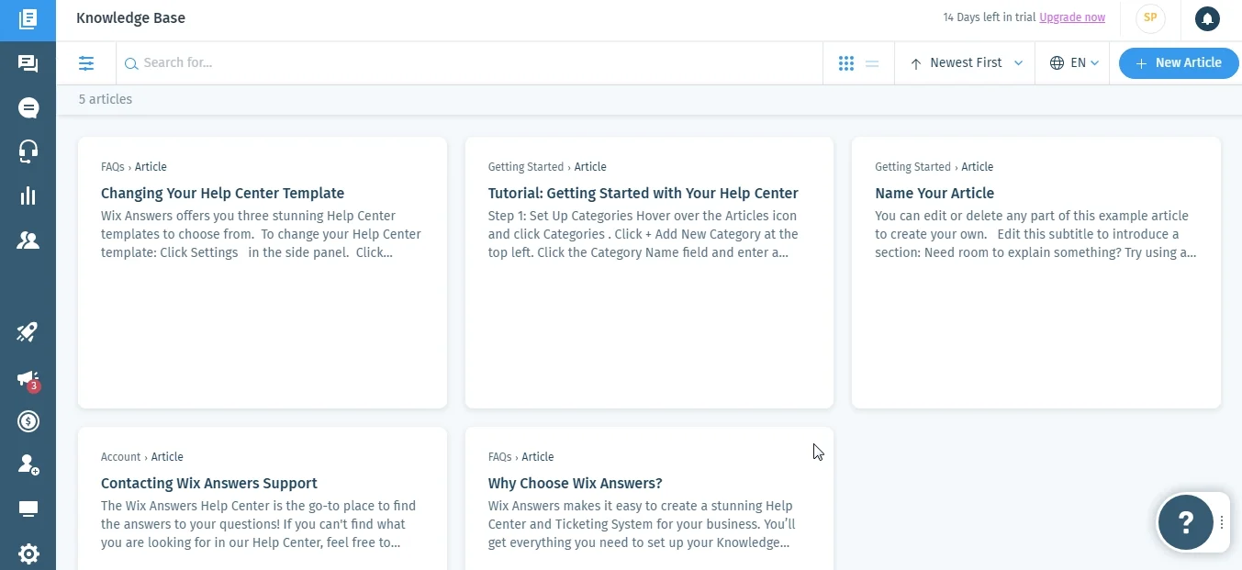This screenshot has width=1242, height=570.
Task: Switch to list view of articles
Action: click(x=872, y=63)
